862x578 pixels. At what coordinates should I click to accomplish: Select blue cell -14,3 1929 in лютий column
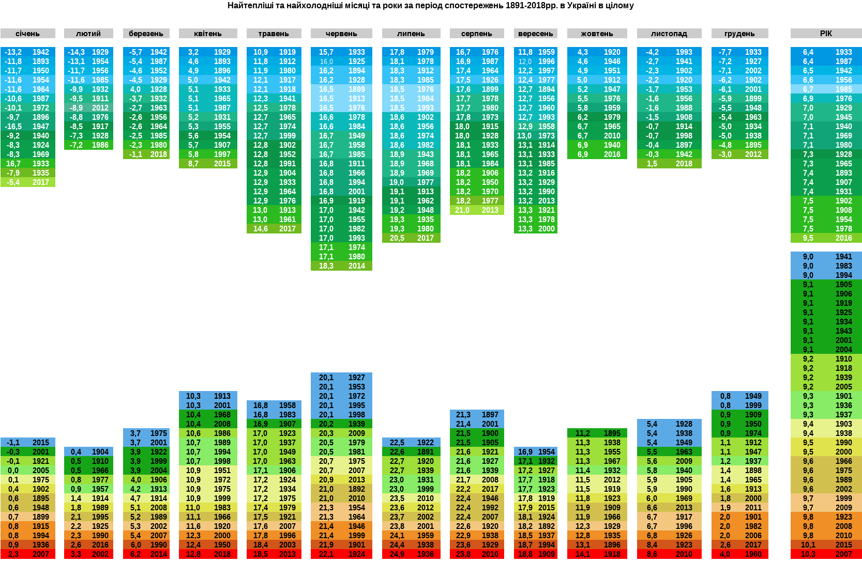tap(88, 52)
